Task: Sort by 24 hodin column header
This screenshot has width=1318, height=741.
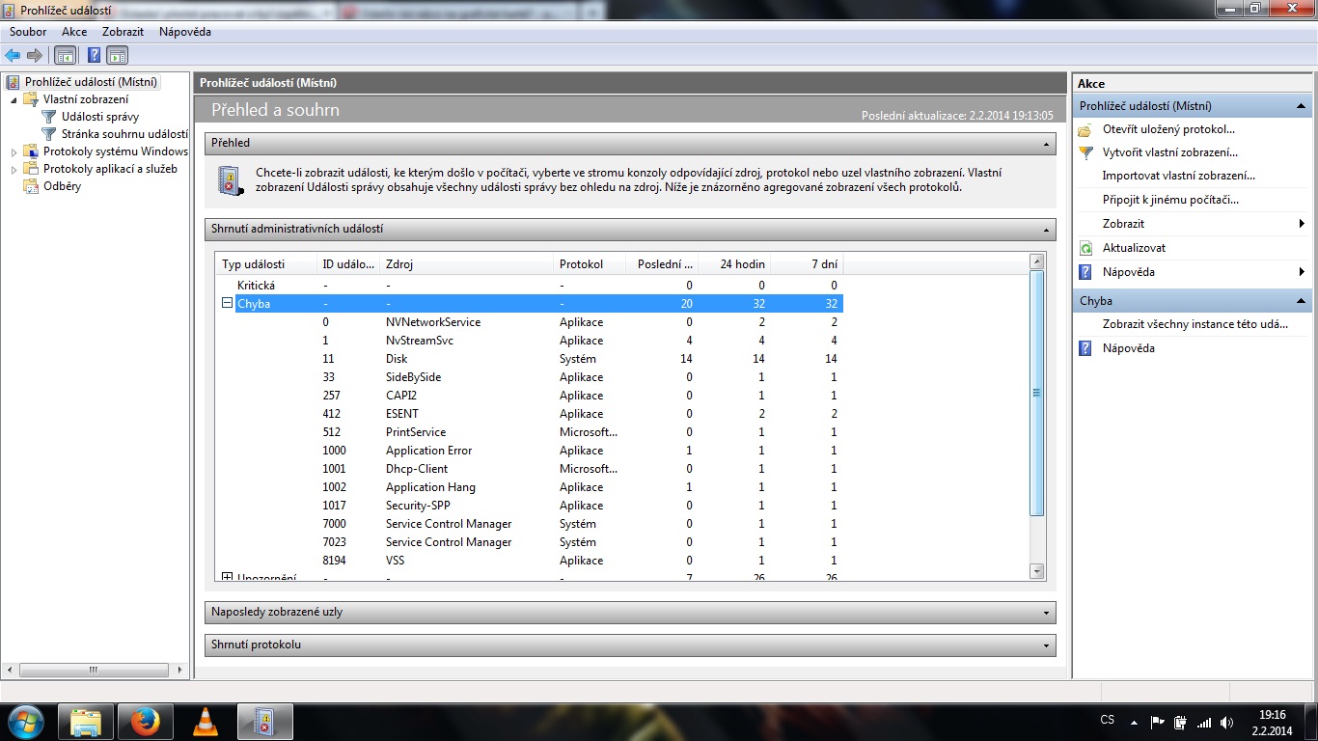Action: pos(734,264)
